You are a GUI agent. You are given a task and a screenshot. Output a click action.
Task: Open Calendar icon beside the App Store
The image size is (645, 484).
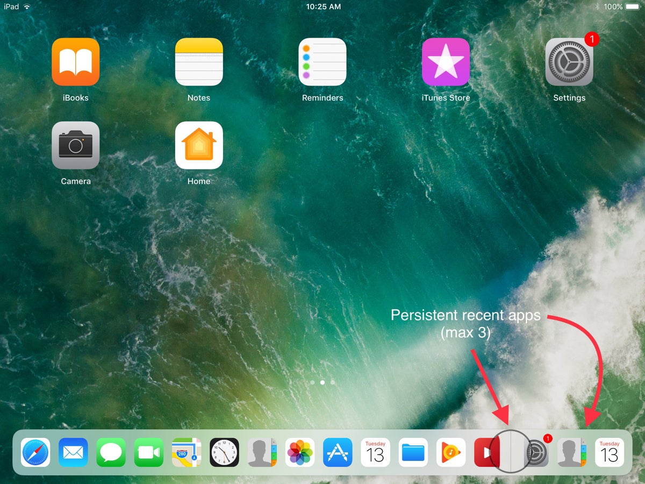pyautogui.click(x=375, y=452)
